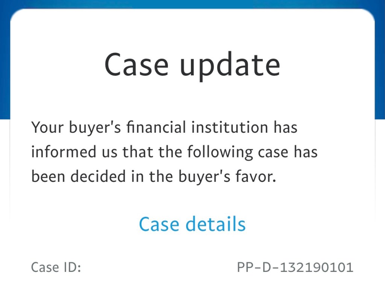This screenshot has width=385, height=291.
Task: Tap the word 'details' in the blue link
Action: point(216,224)
